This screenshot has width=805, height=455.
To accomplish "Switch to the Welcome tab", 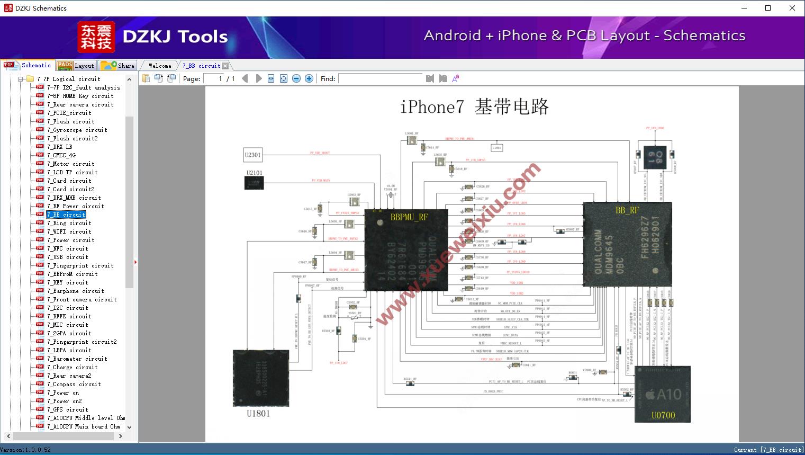I will tap(160, 66).
